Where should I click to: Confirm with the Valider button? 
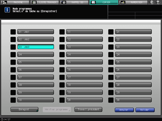tap(145, 110)
